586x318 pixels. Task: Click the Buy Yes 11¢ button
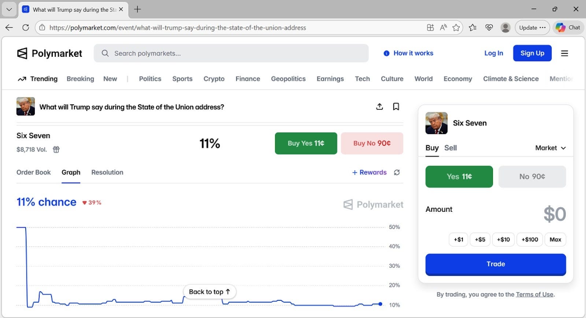306,143
